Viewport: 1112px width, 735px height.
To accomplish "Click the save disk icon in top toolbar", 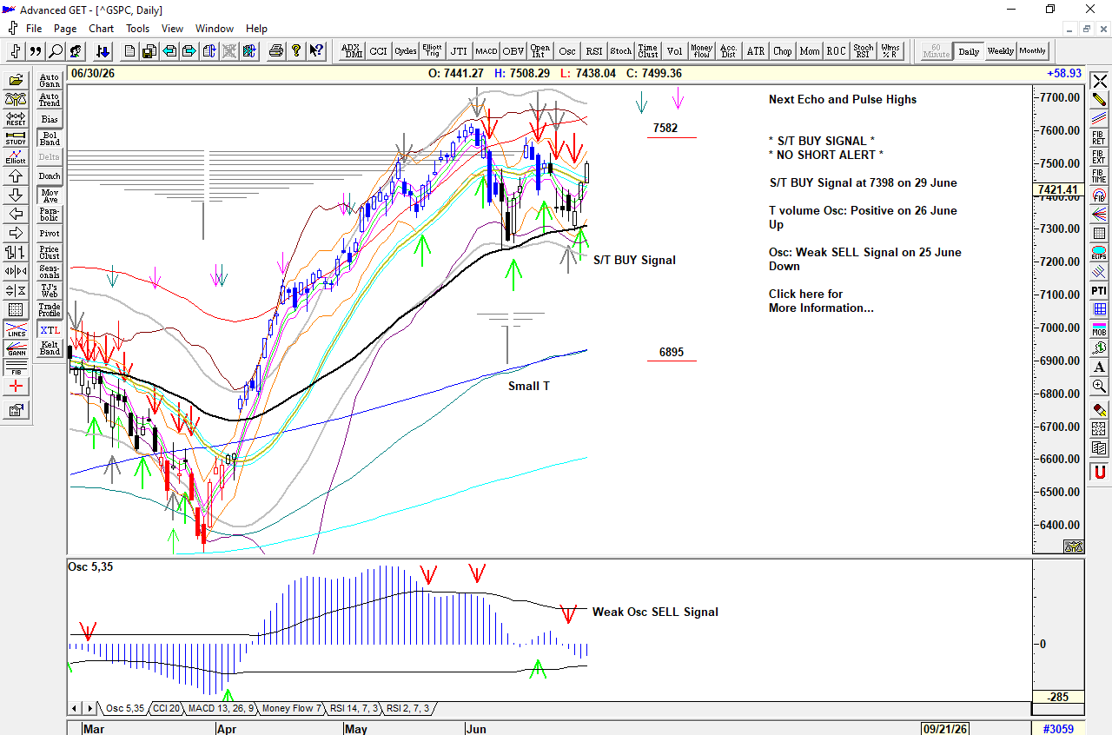I will pos(149,51).
